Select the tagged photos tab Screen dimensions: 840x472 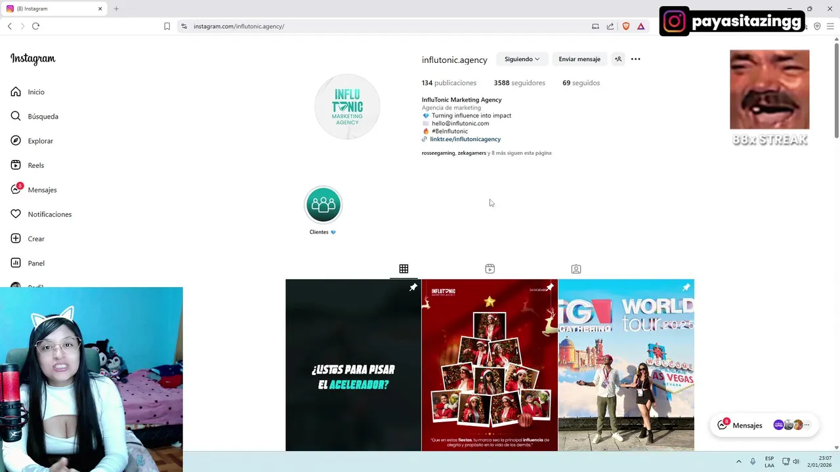pyautogui.click(x=576, y=269)
